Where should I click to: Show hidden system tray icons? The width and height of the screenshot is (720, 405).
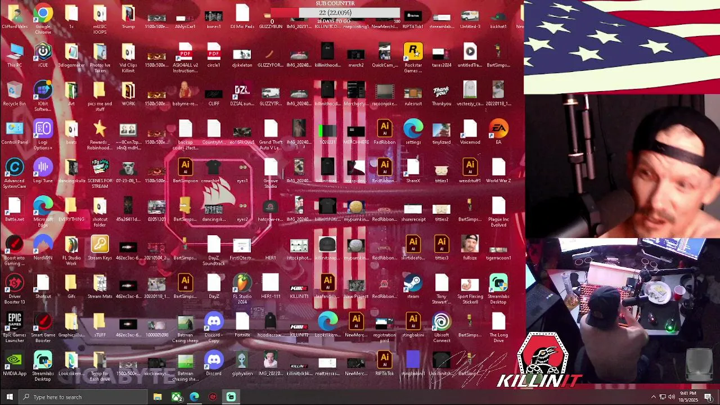pyautogui.click(x=654, y=397)
